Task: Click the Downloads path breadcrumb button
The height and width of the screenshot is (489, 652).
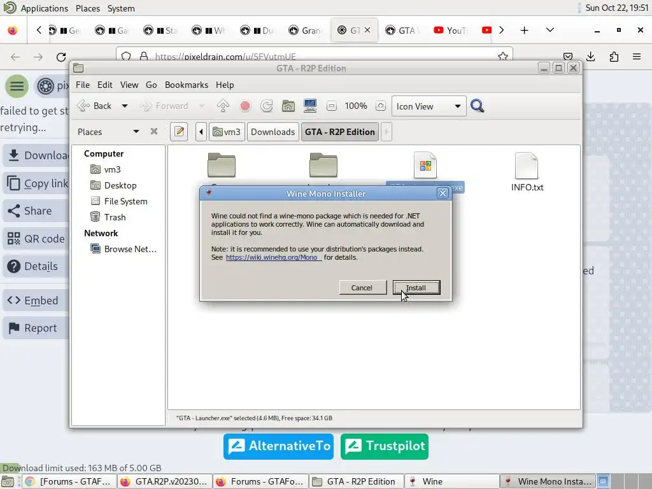Action: click(273, 132)
